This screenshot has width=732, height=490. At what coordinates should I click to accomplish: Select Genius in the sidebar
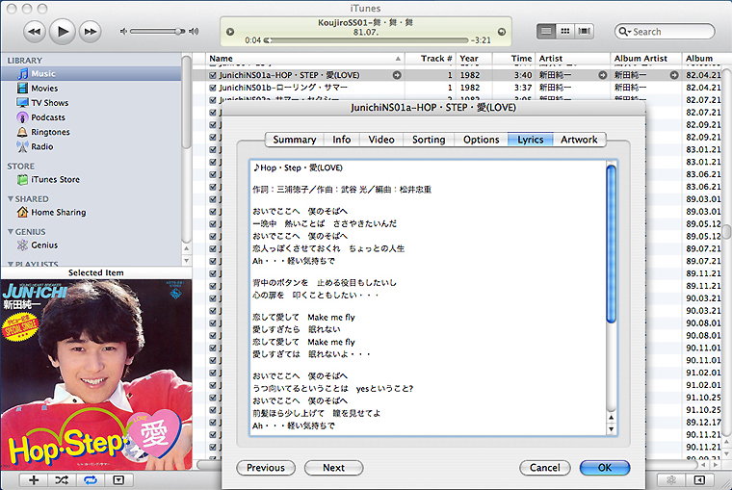[x=91, y=245]
